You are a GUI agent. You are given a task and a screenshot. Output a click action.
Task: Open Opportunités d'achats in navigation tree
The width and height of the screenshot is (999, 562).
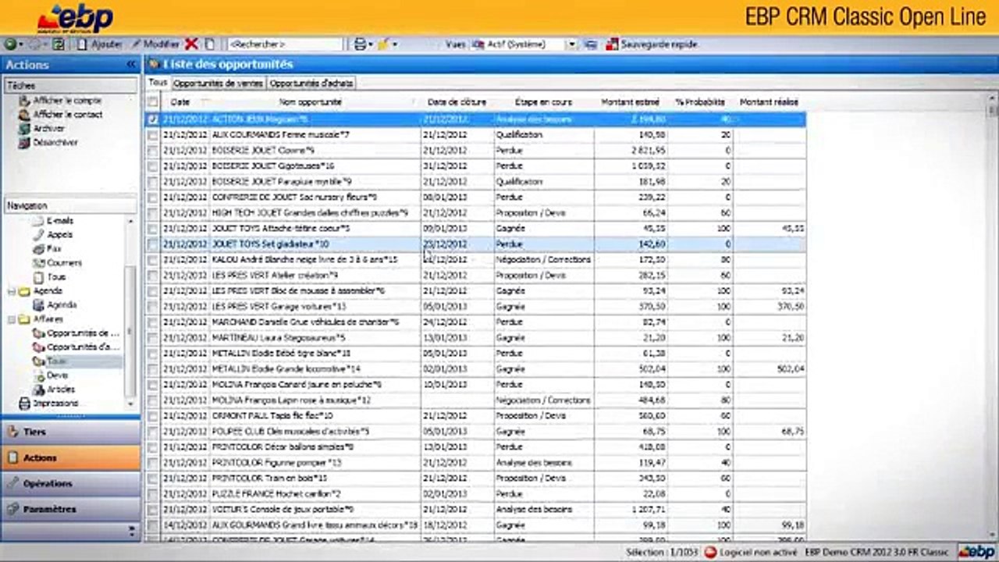tap(83, 347)
